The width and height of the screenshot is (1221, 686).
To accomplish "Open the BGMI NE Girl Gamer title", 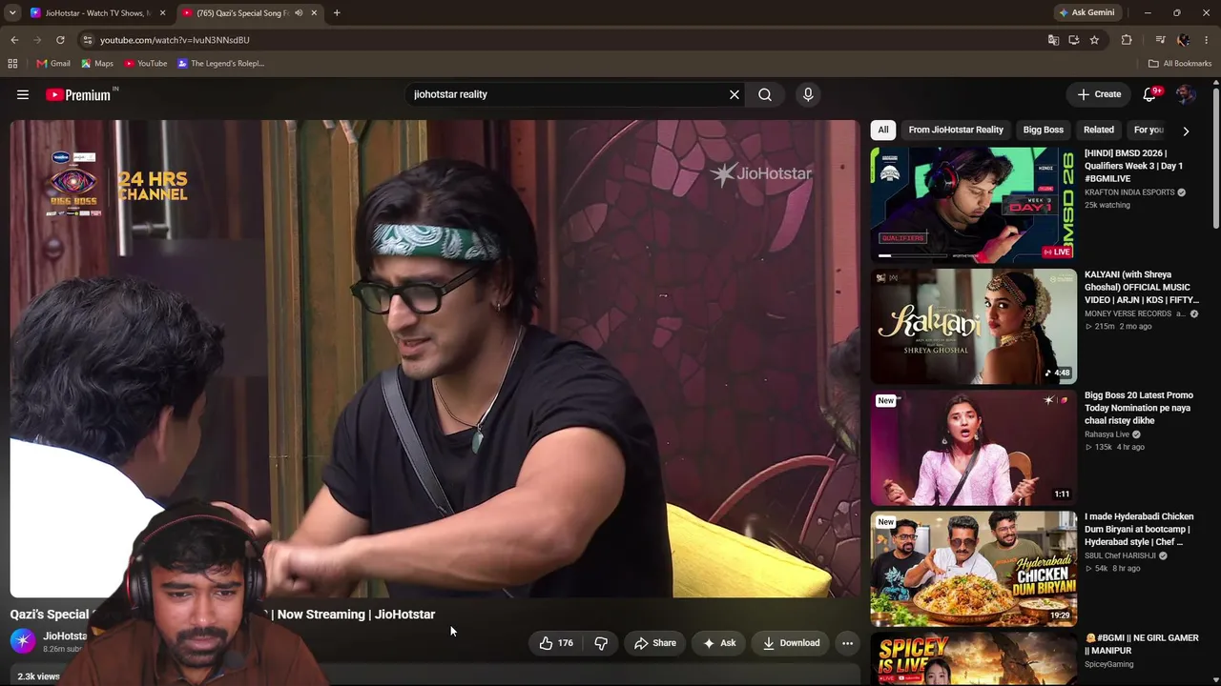I will point(1142,644).
